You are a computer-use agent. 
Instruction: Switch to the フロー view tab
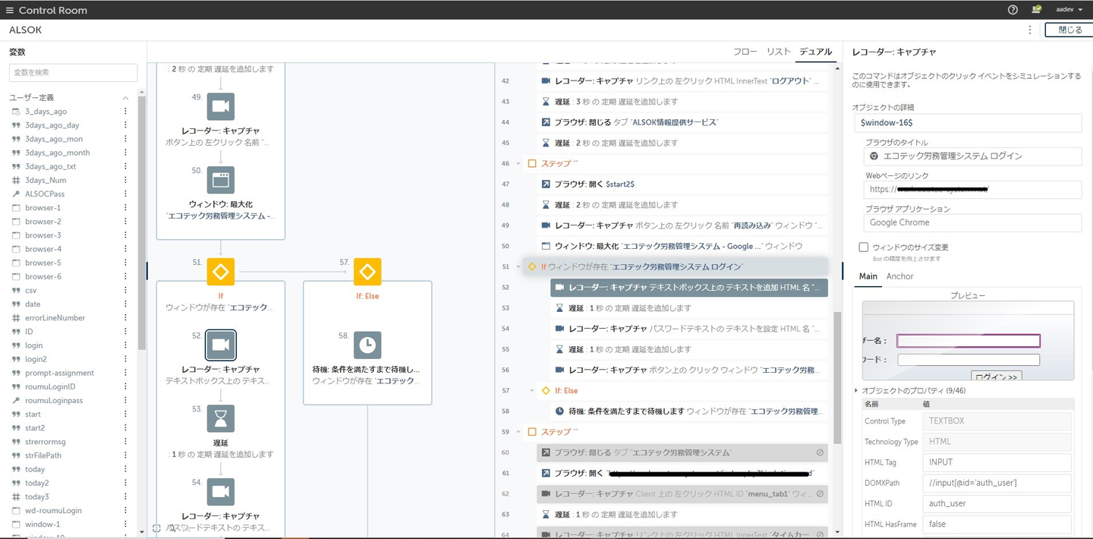pyautogui.click(x=745, y=52)
